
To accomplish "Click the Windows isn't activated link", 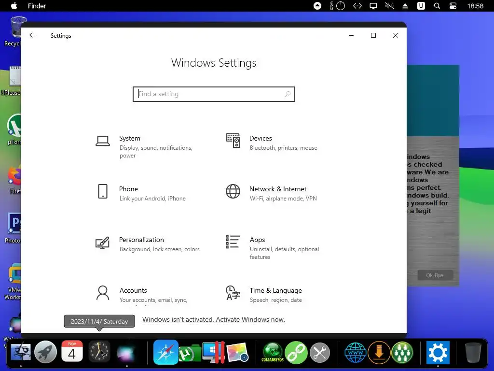I will (214, 320).
